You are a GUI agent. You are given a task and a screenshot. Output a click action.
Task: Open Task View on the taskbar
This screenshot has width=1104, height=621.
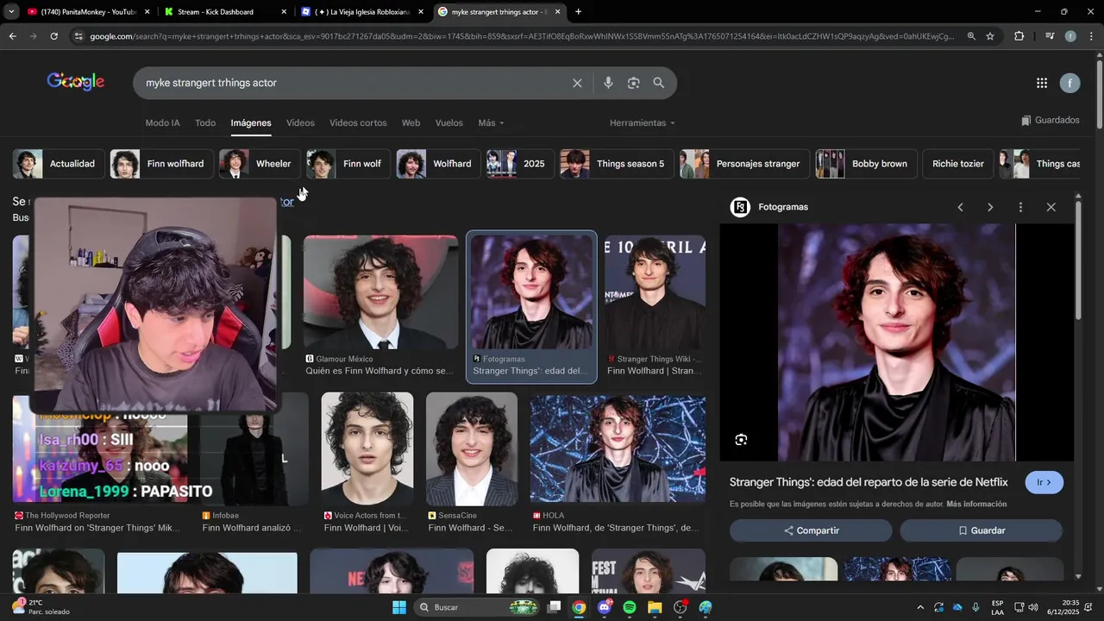(x=555, y=607)
